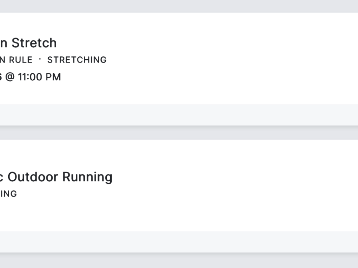Click the word Outdoor in the second card title
The height and width of the screenshot is (268, 358).
[33, 177]
